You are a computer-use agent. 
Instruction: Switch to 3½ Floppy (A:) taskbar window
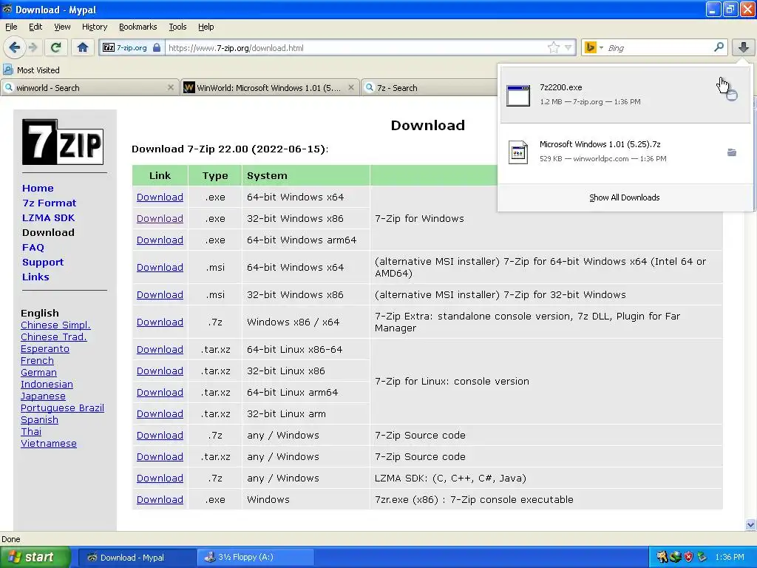[255, 557]
